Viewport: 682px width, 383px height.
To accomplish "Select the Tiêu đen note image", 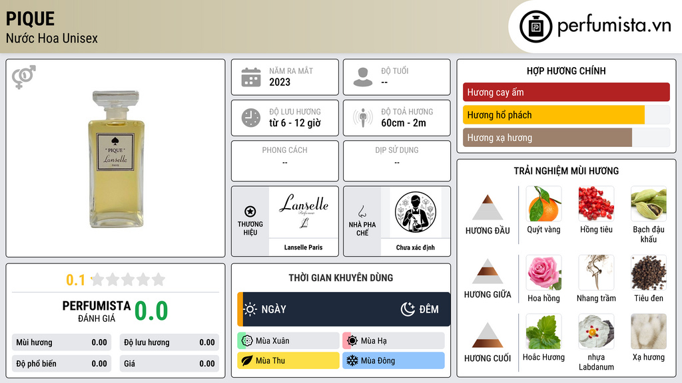I will coord(649,273).
